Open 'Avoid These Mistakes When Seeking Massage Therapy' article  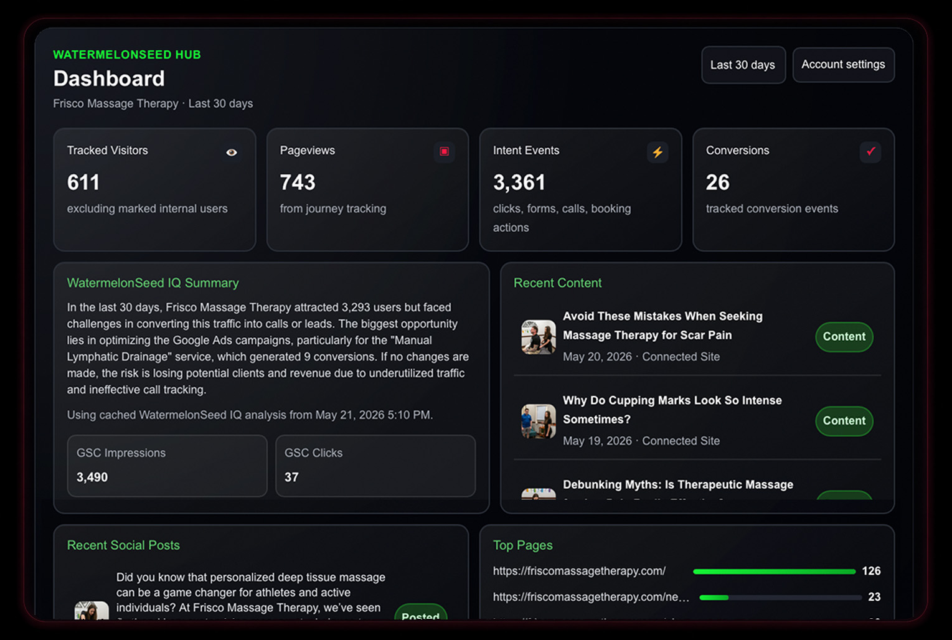point(662,326)
